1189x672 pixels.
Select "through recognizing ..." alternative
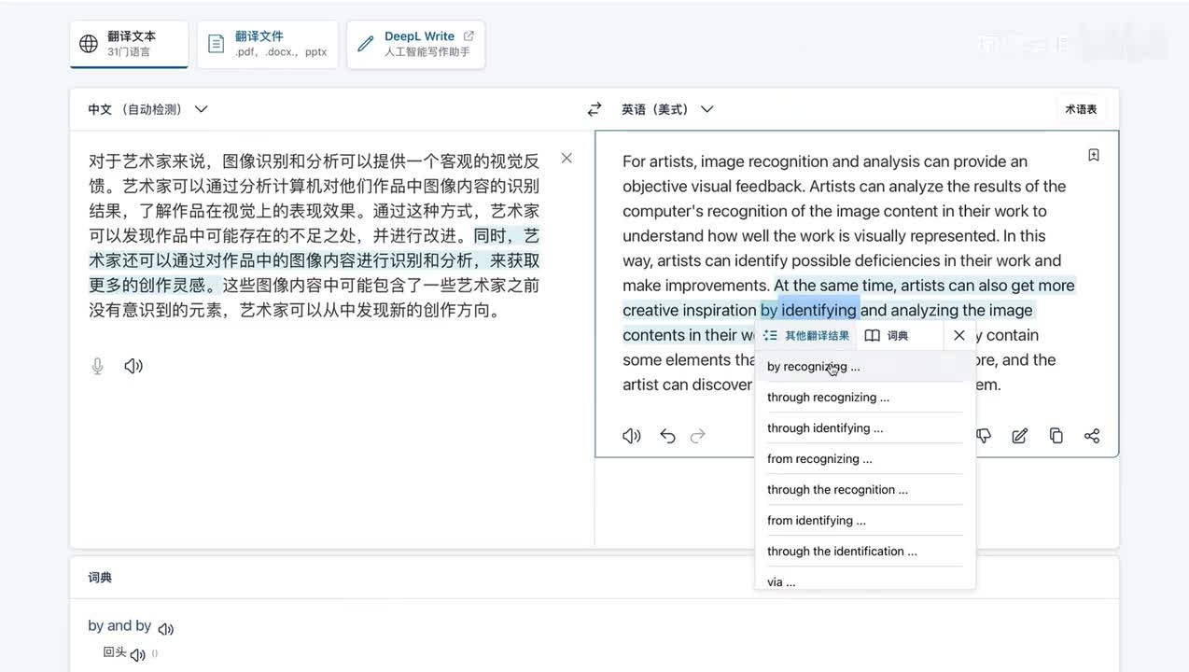pos(828,398)
